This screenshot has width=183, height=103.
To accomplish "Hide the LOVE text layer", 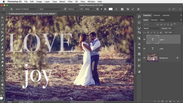I will [x=144, y=49].
